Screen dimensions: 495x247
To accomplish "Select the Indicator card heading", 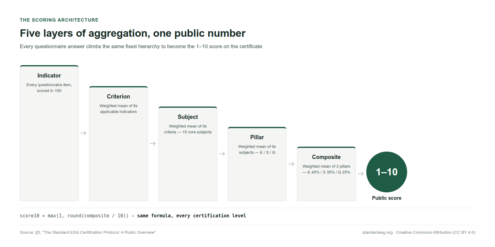I will pyautogui.click(x=49, y=76).
